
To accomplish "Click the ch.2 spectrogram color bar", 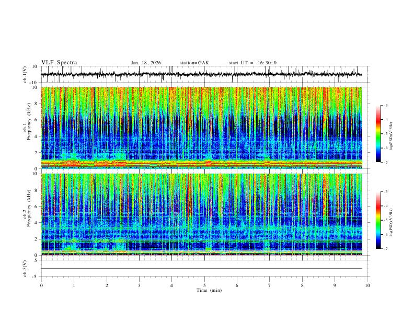I will tap(378, 220).
